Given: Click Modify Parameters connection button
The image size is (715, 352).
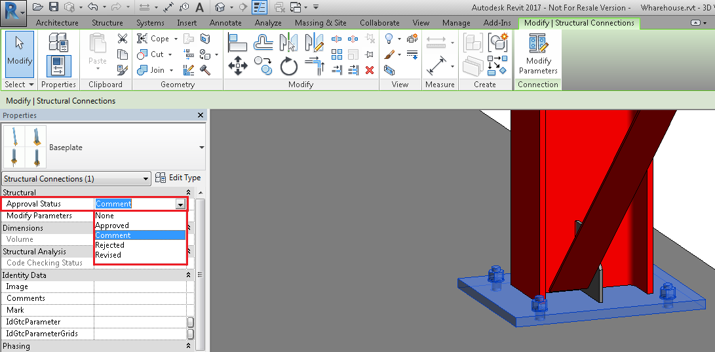Looking at the screenshot, I should click(538, 54).
